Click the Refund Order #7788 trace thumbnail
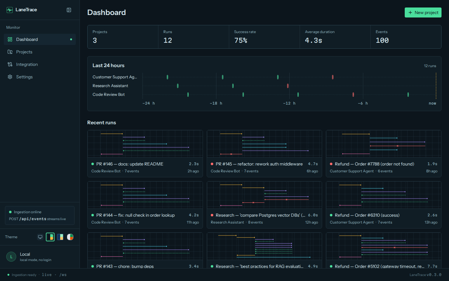 (x=384, y=144)
